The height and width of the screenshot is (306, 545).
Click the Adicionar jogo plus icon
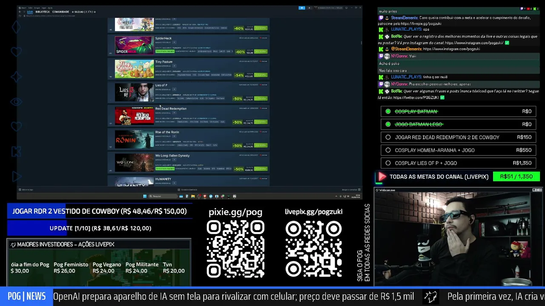[20, 190]
